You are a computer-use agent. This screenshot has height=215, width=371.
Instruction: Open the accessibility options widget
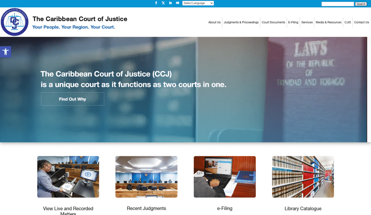tap(6, 52)
